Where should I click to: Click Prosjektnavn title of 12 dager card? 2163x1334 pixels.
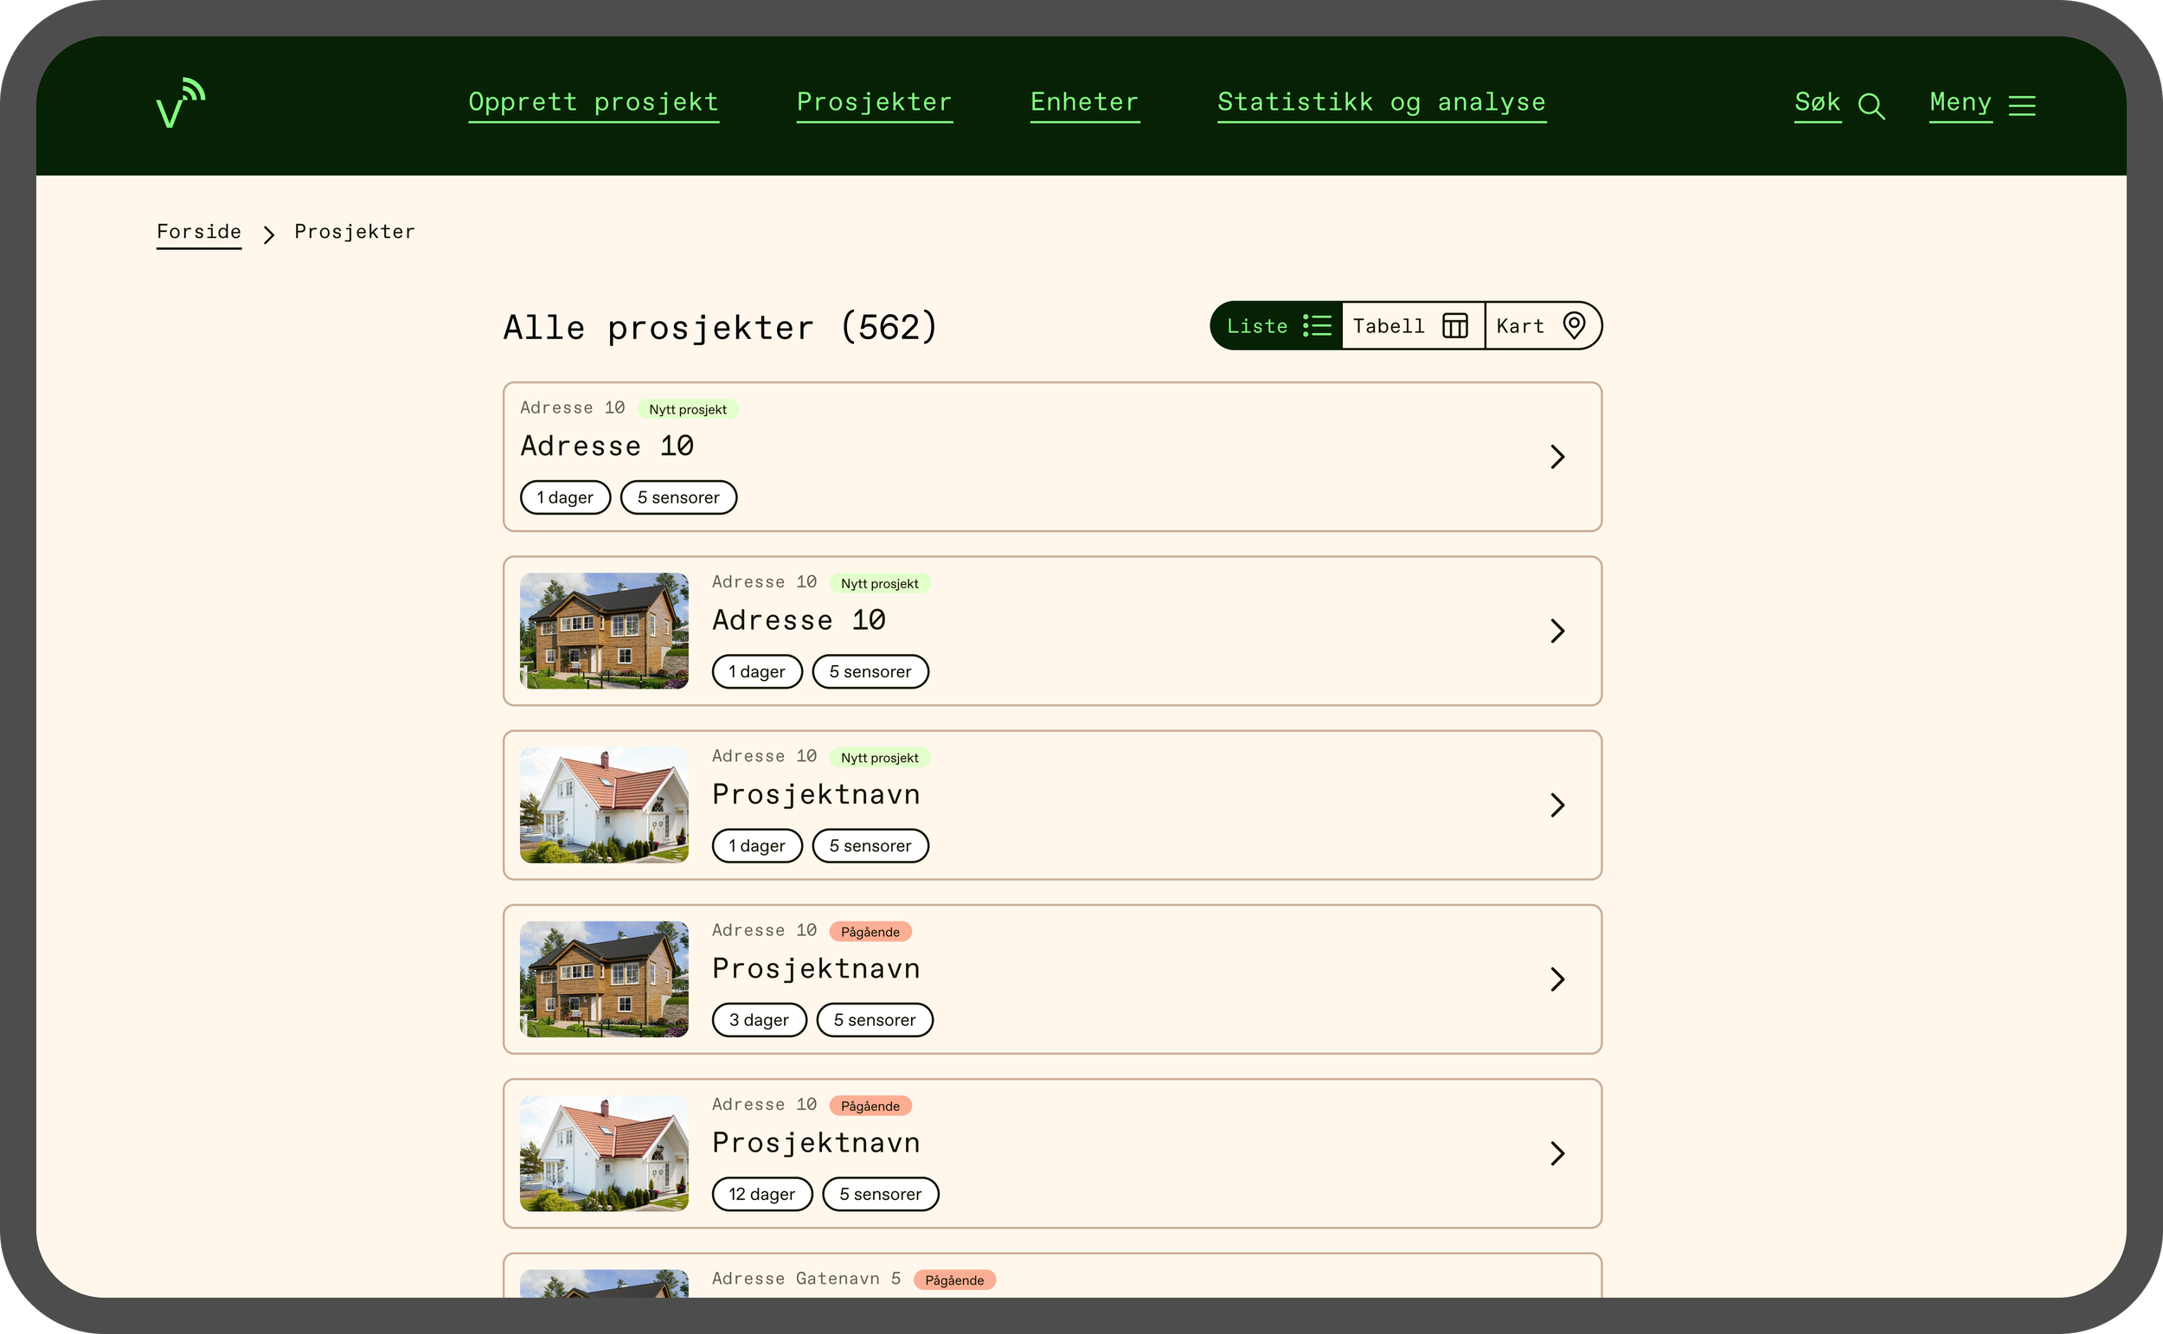coord(816,1143)
